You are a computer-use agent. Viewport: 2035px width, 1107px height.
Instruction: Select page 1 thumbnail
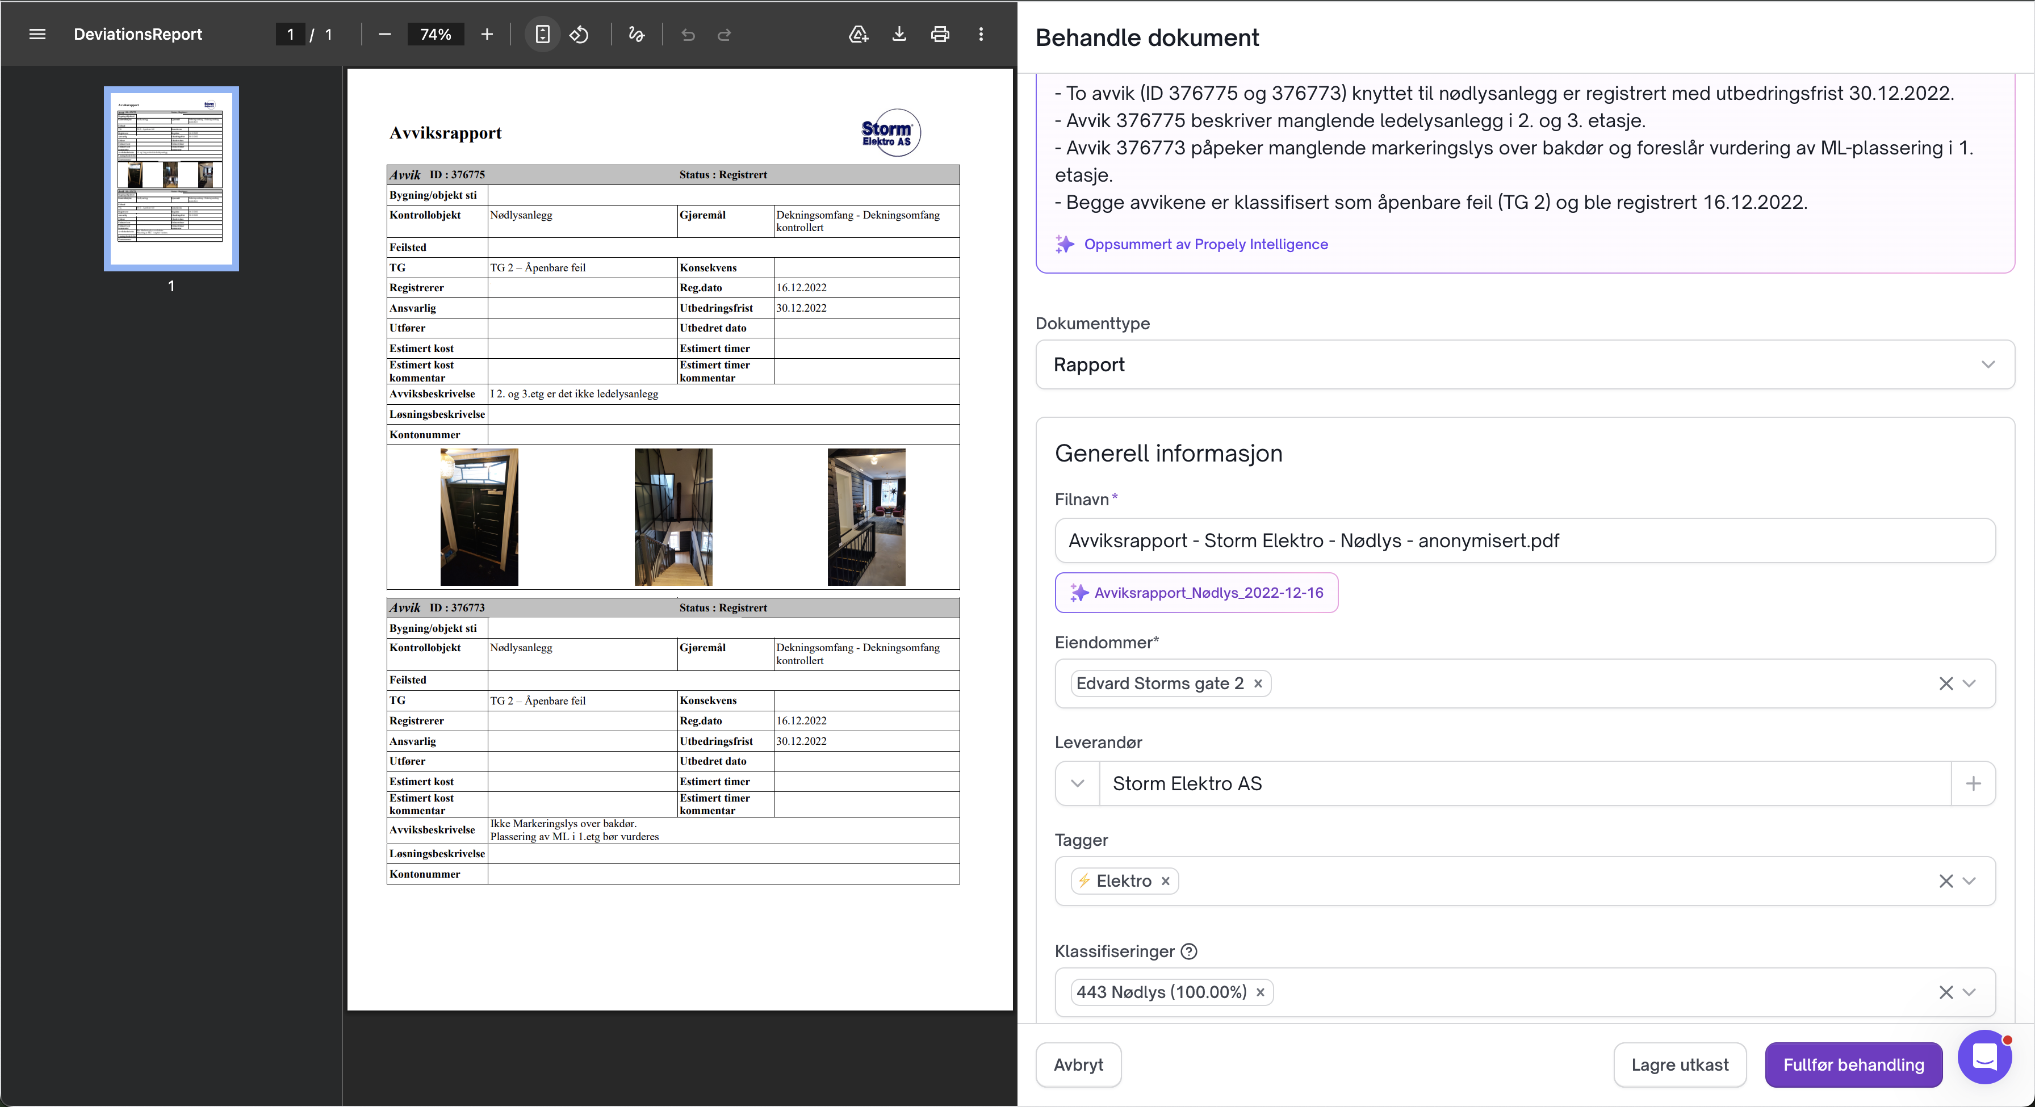(x=171, y=178)
